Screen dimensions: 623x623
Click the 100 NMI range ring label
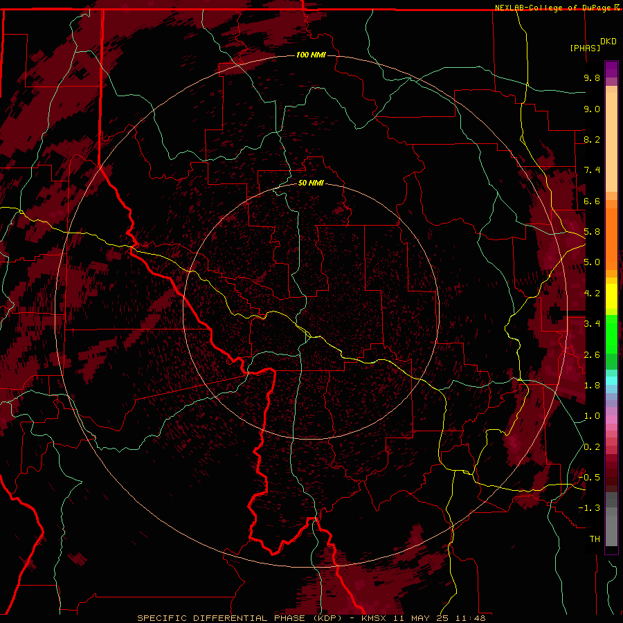point(311,55)
